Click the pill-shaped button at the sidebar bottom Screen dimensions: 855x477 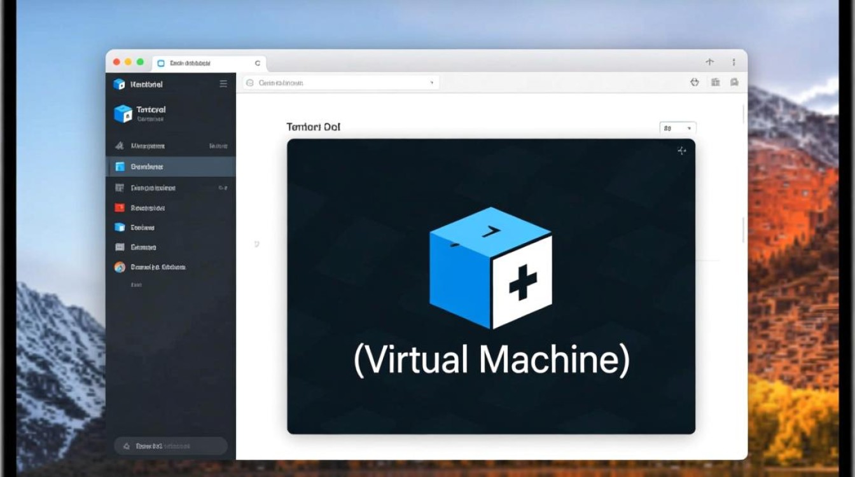tap(170, 446)
